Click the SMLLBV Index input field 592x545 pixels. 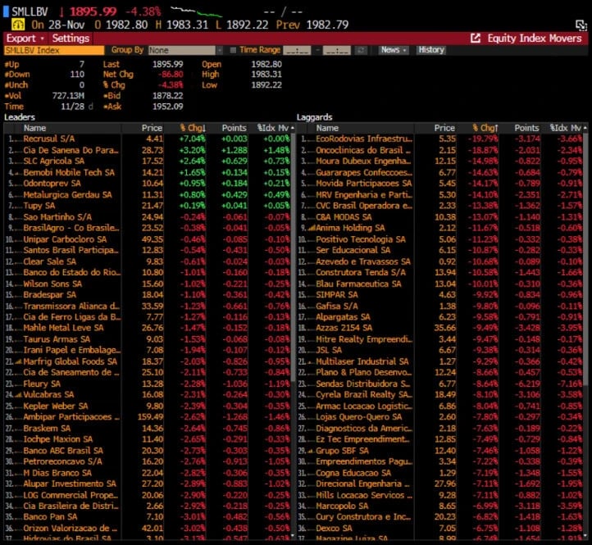tap(54, 50)
